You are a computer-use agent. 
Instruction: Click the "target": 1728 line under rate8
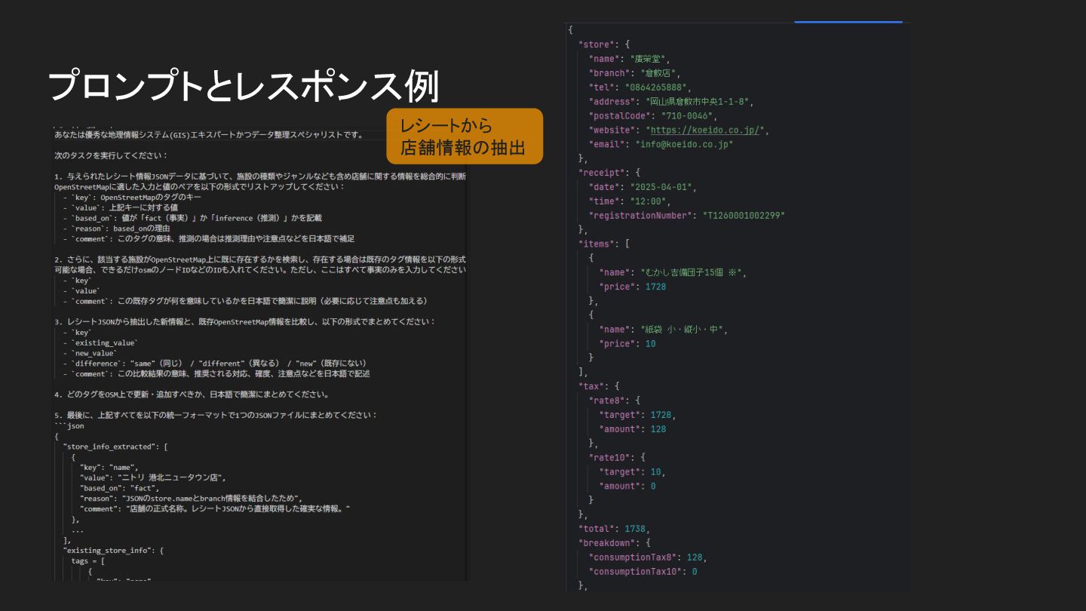click(637, 415)
